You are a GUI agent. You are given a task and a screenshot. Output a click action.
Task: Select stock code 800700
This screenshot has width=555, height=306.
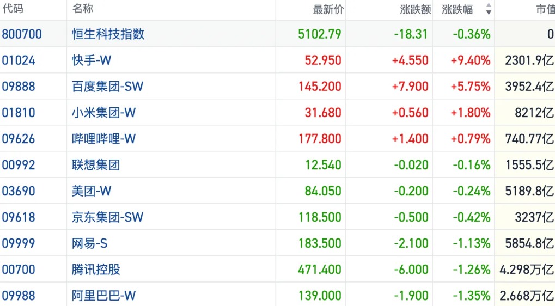pyautogui.click(x=22, y=34)
